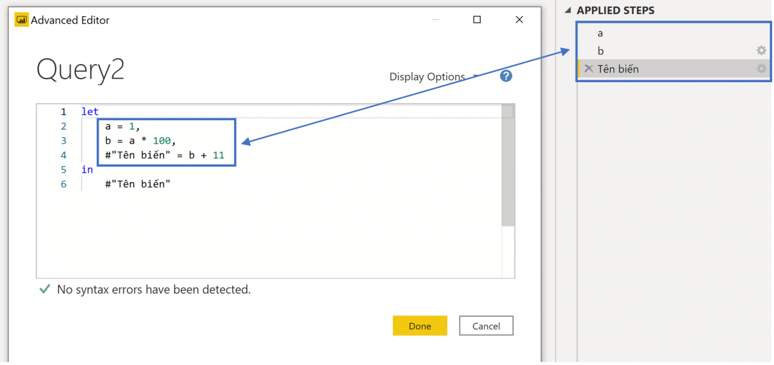Open settings gear for Tên biến step
The height and width of the screenshot is (365, 774).
[x=761, y=69]
